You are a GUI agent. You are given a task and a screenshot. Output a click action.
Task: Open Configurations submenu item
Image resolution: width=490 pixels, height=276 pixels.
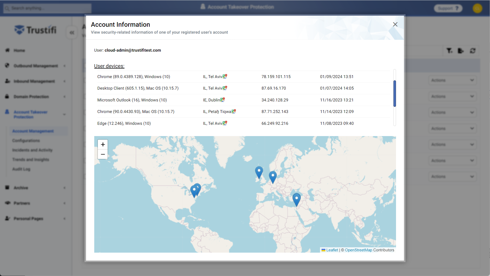coord(26,140)
